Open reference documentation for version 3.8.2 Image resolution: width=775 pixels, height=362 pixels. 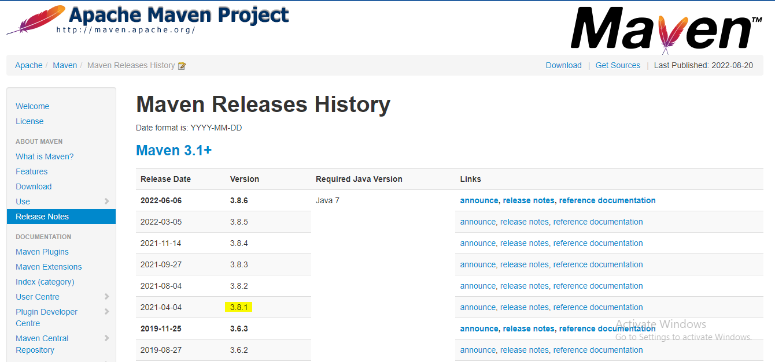tap(598, 286)
